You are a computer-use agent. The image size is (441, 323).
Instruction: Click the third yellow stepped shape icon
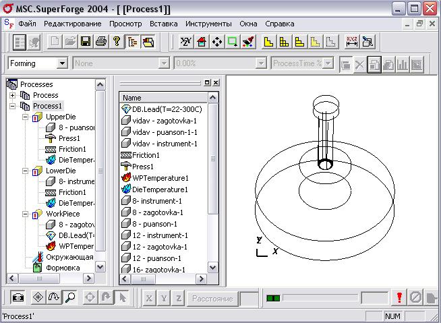point(299,42)
